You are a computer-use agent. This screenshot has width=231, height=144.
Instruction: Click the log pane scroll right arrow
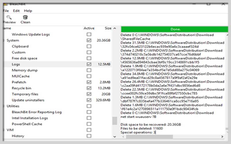tap(222, 137)
